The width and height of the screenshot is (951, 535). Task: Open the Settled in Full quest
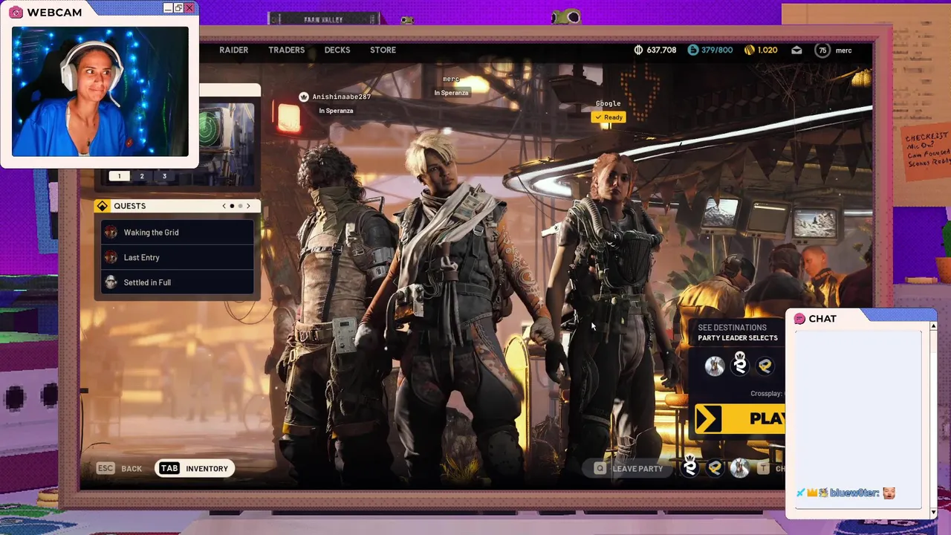pyautogui.click(x=177, y=282)
